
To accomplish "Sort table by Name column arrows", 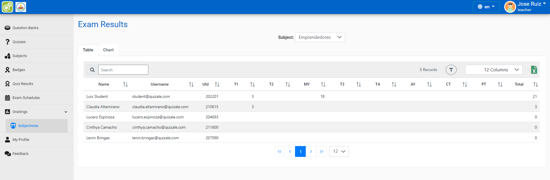I will (125, 84).
